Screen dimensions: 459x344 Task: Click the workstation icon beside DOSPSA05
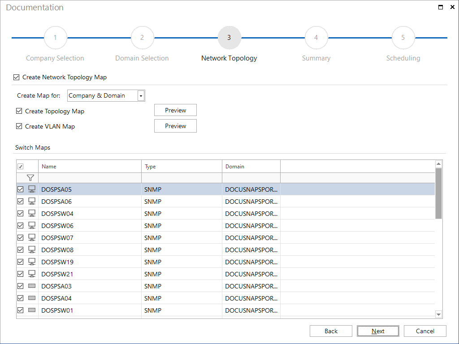click(32, 189)
